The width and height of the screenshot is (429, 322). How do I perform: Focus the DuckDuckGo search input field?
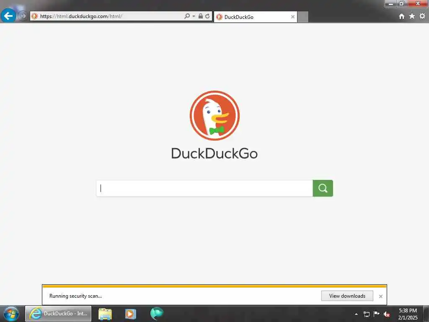tap(204, 188)
